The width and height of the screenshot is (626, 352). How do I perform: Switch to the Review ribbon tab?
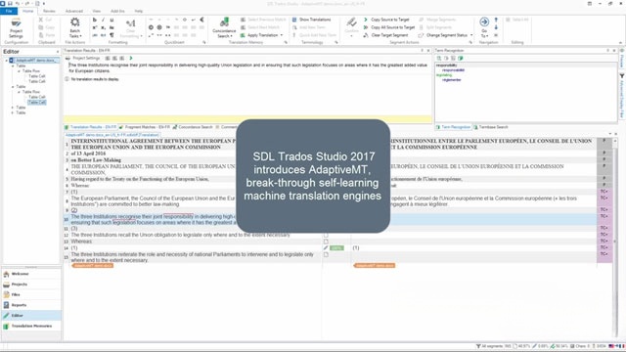[49, 11]
